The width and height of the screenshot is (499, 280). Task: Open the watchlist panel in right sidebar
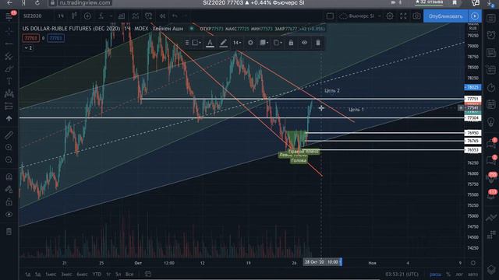click(x=491, y=18)
